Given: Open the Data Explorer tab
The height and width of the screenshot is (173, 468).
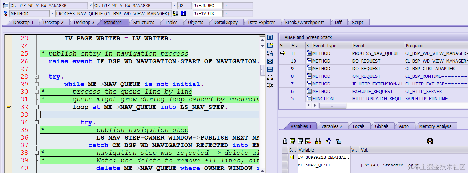Looking at the screenshot, I should [x=262, y=22].
